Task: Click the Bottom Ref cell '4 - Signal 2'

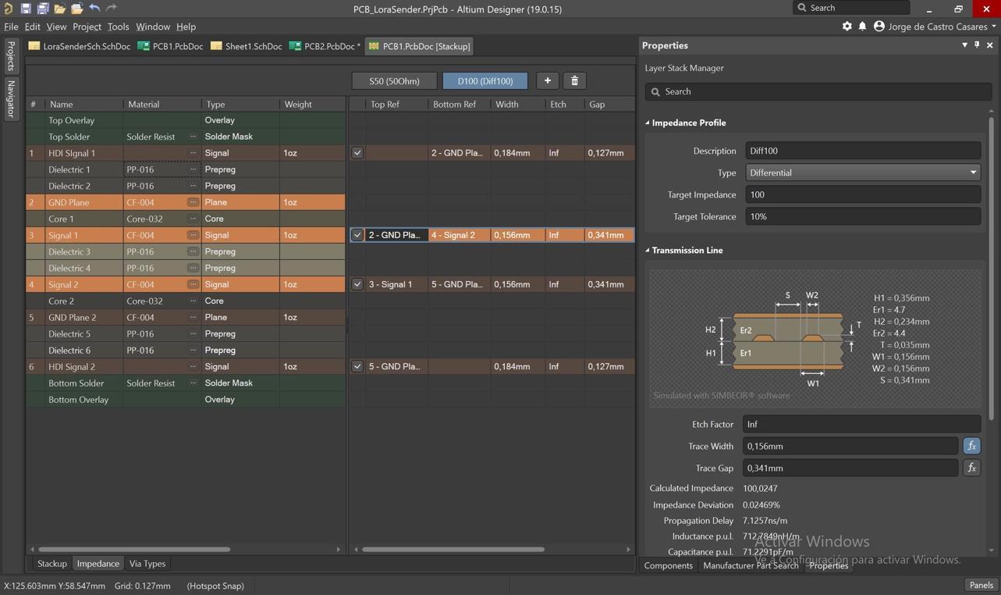Action: tap(459, 235)
